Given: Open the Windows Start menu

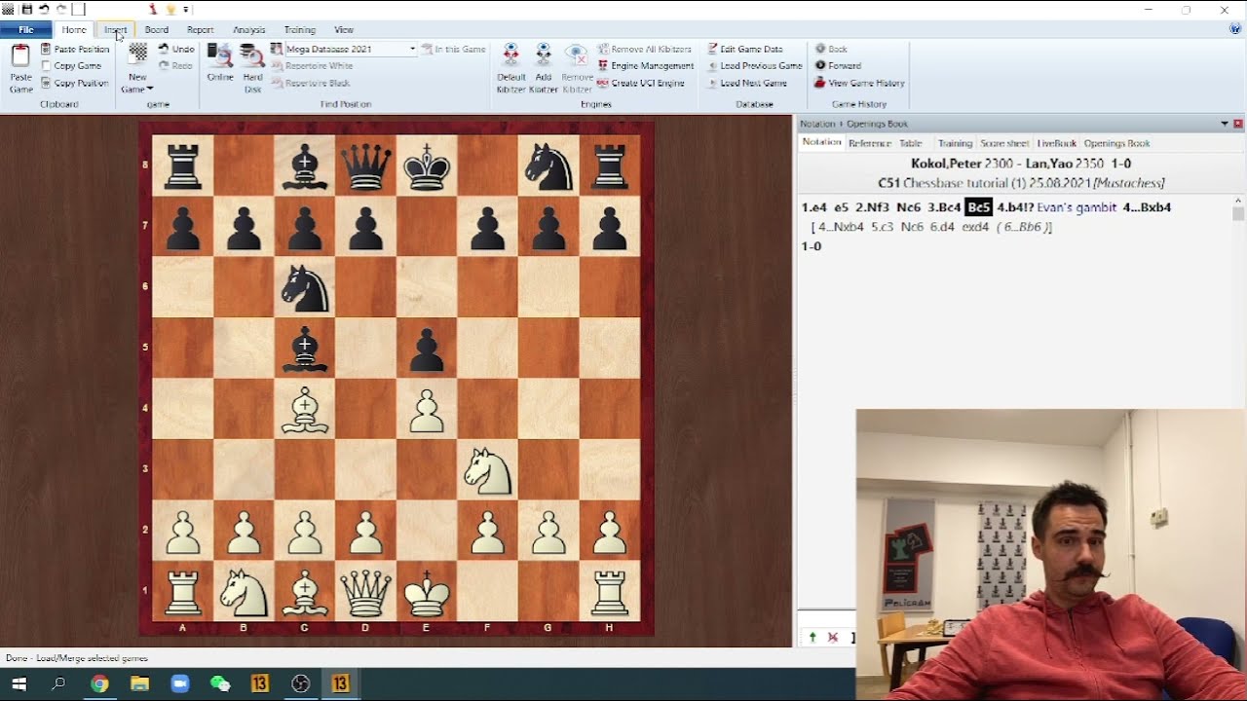Looking at the screenshot, I should pyautogui.click(x=19, y=684).
